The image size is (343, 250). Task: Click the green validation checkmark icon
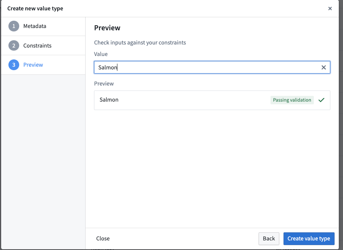tap(322, 100)
